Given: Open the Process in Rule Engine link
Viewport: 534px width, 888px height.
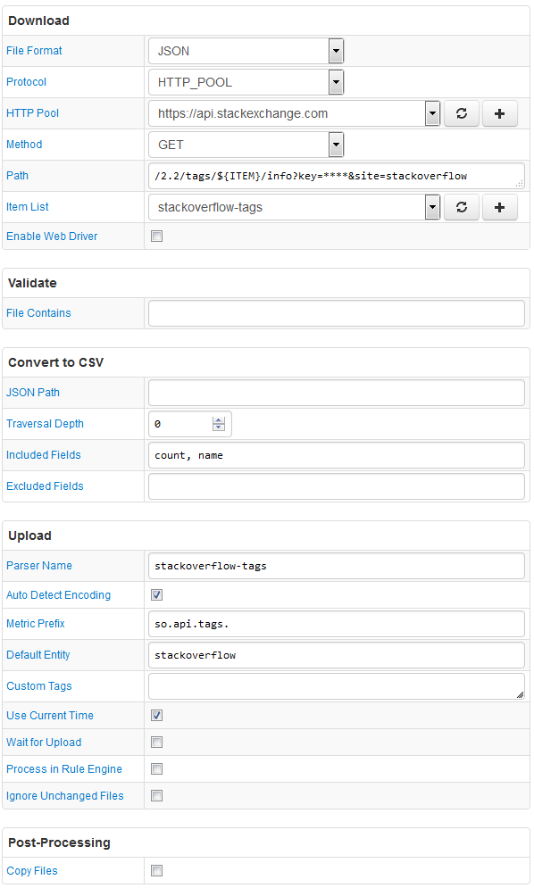Looking at the screenshot, I should [64, 769].
